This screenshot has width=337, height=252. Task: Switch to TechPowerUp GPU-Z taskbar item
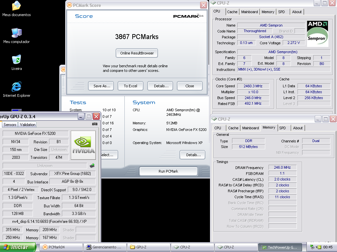(280, 247)
